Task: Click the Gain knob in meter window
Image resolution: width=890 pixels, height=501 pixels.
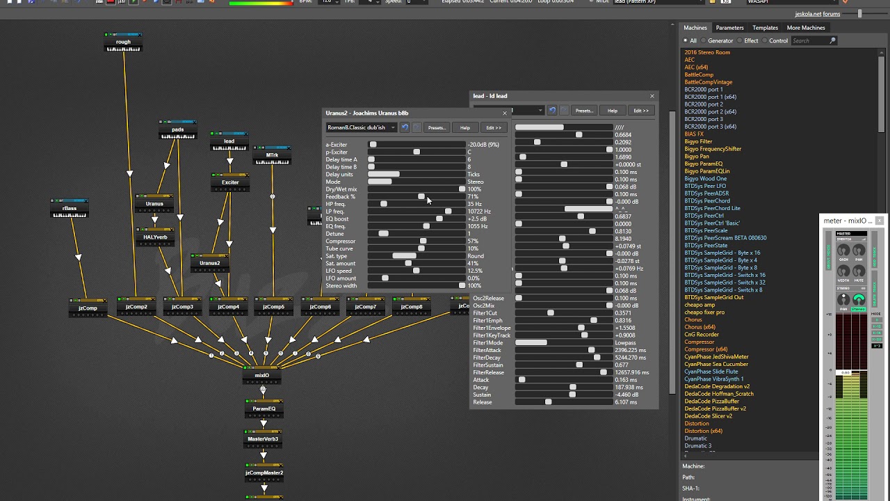Action: [x=843, y=250]
